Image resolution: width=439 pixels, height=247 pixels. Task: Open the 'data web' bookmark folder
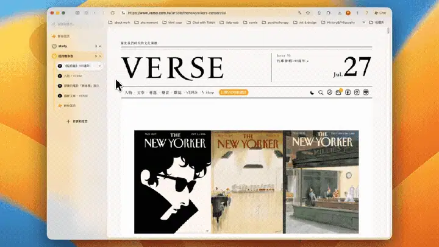(x=229, y=23)
